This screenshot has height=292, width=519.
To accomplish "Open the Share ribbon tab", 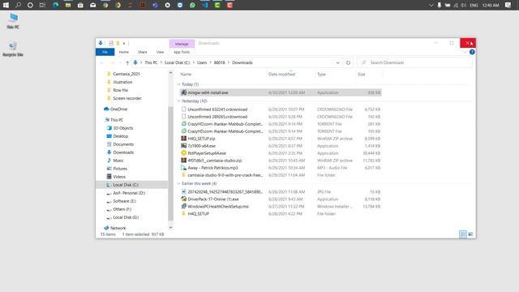I will (143, 52).
